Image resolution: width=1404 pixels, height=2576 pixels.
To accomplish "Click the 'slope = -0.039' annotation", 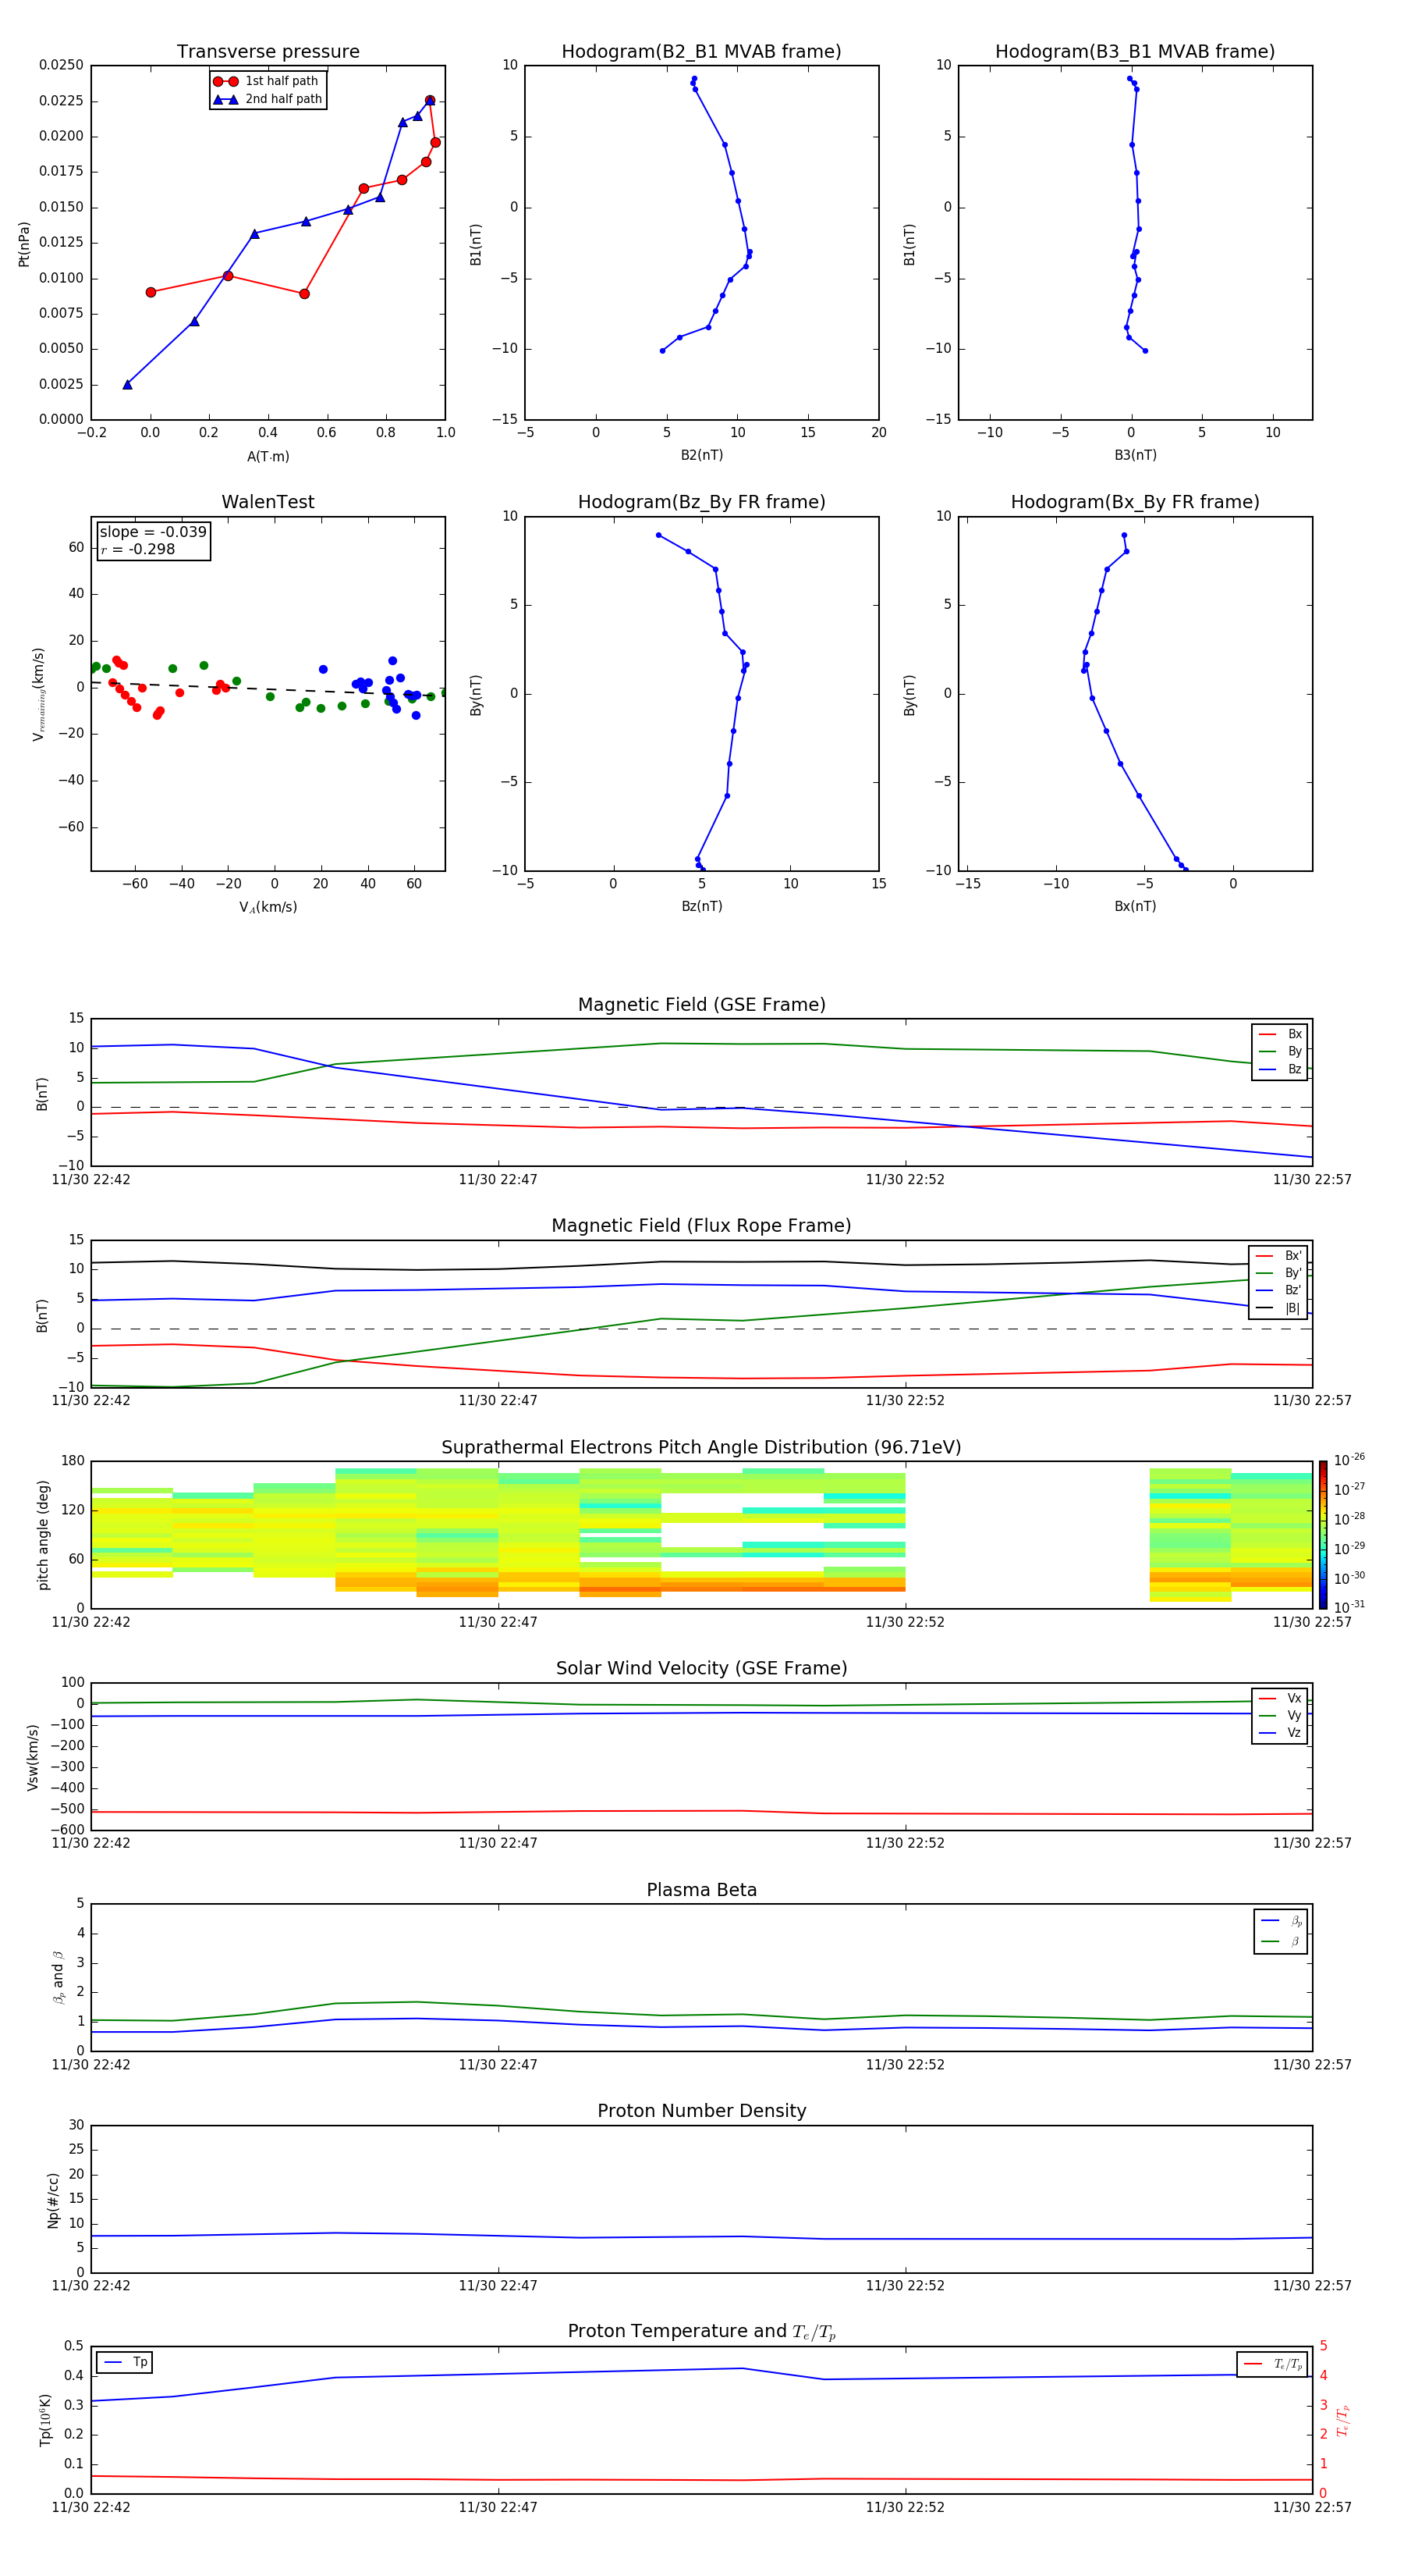I will point(153,532).
